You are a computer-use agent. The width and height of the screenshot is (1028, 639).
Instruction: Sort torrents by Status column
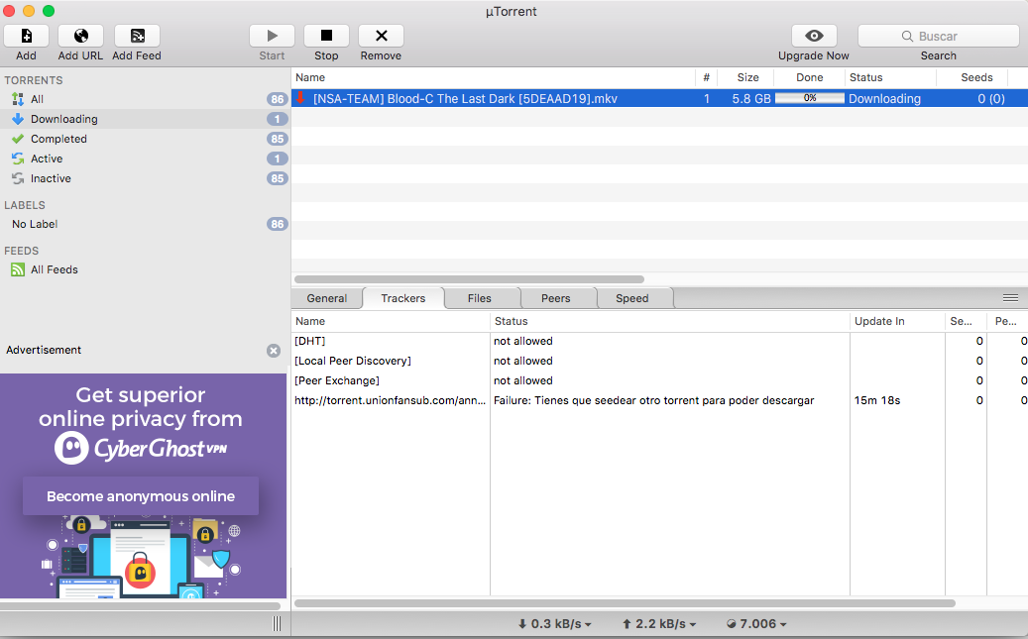890,77
